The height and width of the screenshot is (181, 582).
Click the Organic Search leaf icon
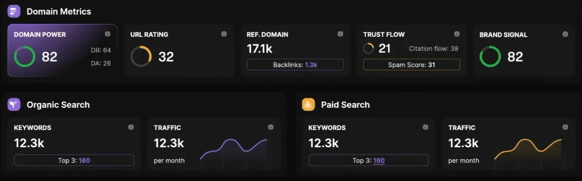point(14,105)
